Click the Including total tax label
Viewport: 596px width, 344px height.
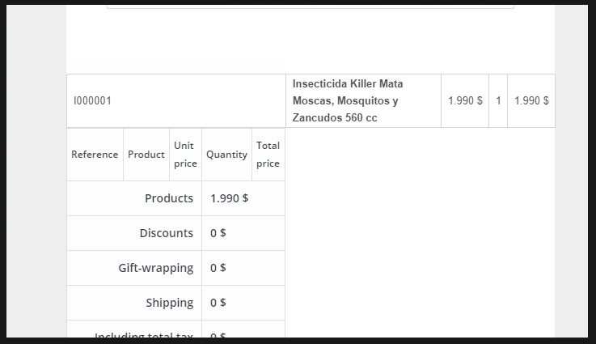[x=143, y=333]
